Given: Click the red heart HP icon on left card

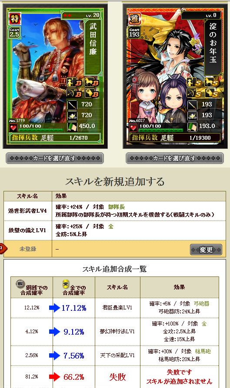Looking at the screenshot, I should pyautogui.click(x=13, y=128).
